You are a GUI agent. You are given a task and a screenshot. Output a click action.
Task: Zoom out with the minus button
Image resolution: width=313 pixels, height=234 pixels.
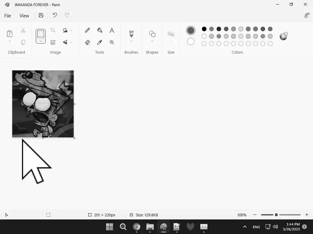tap(255, 215)
